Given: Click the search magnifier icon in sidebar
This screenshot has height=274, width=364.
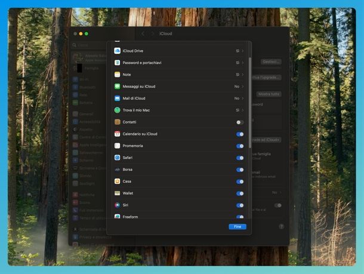Looking at the screenshot, I should pos(74,45).
